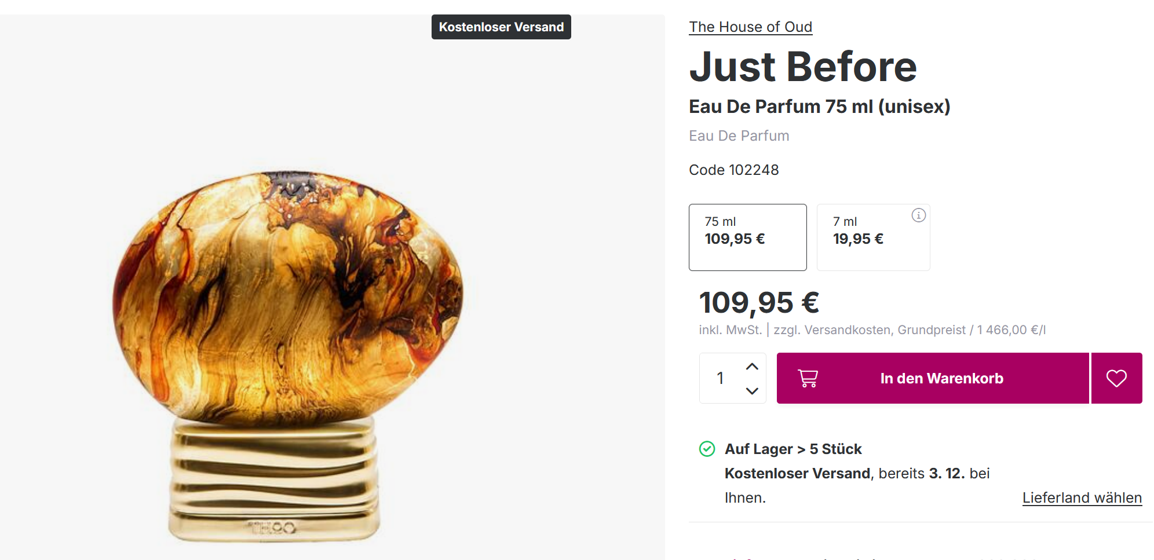
Task: Click the shopping cart icon
Action: (808, 378)
